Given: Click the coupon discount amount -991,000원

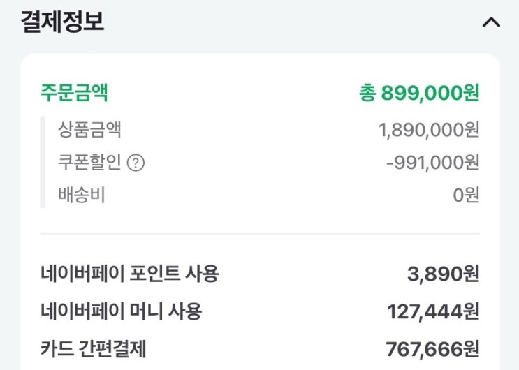Looking at the screenshot, I should click(x=432, y=163).
